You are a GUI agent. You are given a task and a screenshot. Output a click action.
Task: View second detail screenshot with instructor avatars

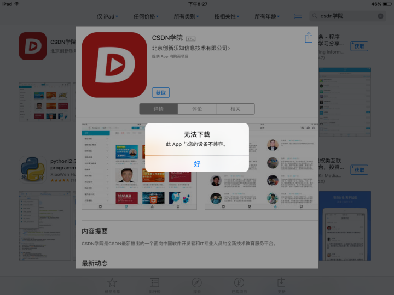262,166
